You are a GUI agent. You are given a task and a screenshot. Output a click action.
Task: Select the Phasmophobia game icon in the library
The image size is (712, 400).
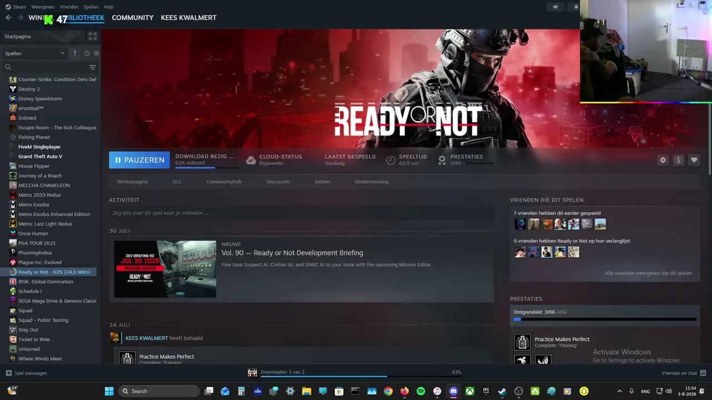coord(13,253)
